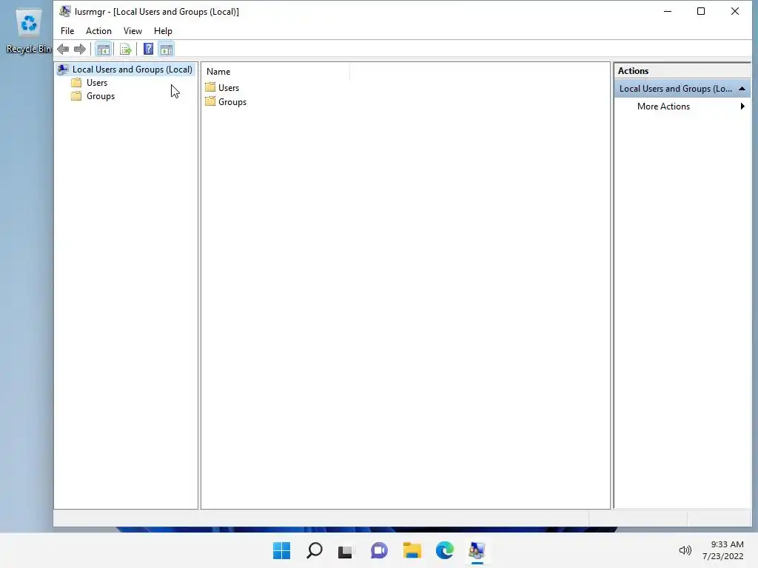
Task: Click the Export List toolbar icon
Action: (125, 50)
